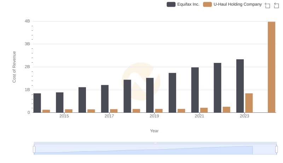Click inside the shaded zoom slider area
This screenshot has width=283, height=163.
(141, 150)
